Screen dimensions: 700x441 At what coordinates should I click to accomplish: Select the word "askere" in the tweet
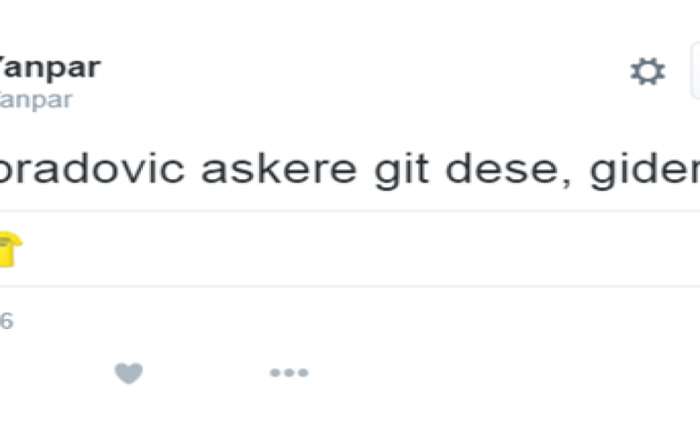pyautogui.click(x=279, y=169)
